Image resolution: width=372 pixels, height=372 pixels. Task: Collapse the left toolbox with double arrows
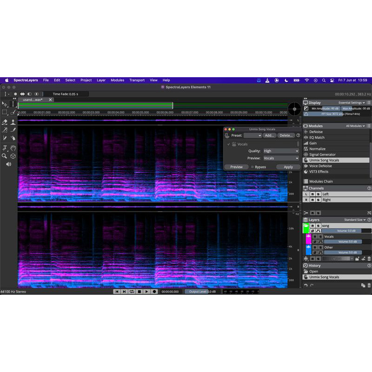pos(14,98)
